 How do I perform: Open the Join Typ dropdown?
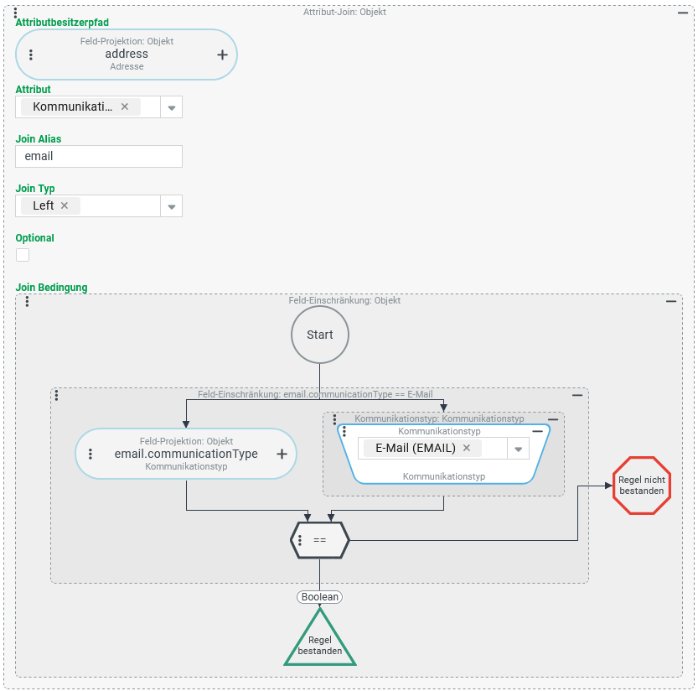(x=171, y=206)
